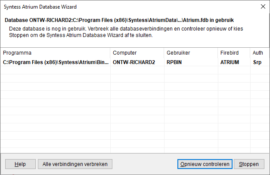Click the Help button
270x175 pixels.
click(20, 164)
